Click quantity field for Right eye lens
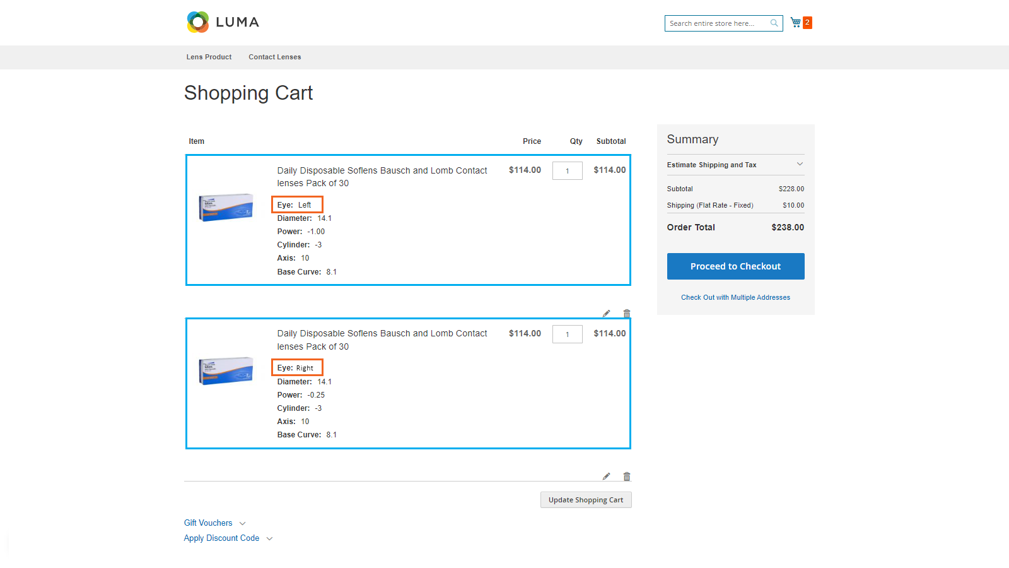This screenshot has height=568, width=1009. pos(568,334)
